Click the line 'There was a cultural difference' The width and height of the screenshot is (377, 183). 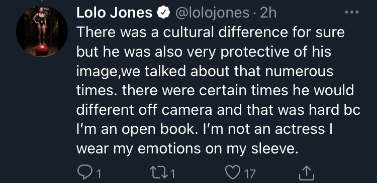181,32
